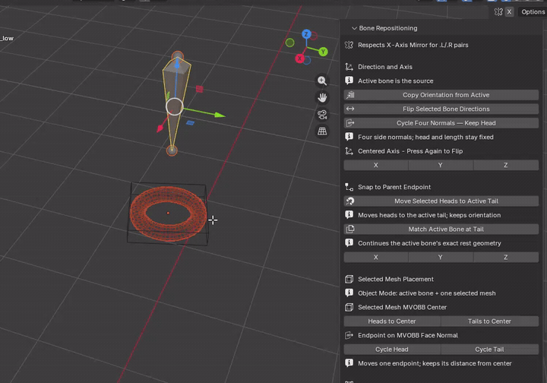Click the Selected Mesh Placement cube icon
This screenshot has height=383, width=547.
pos(349,279)
